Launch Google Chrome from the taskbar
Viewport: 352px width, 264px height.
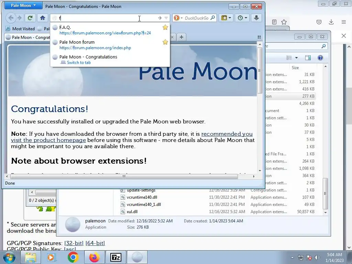(x=73, y=257)
